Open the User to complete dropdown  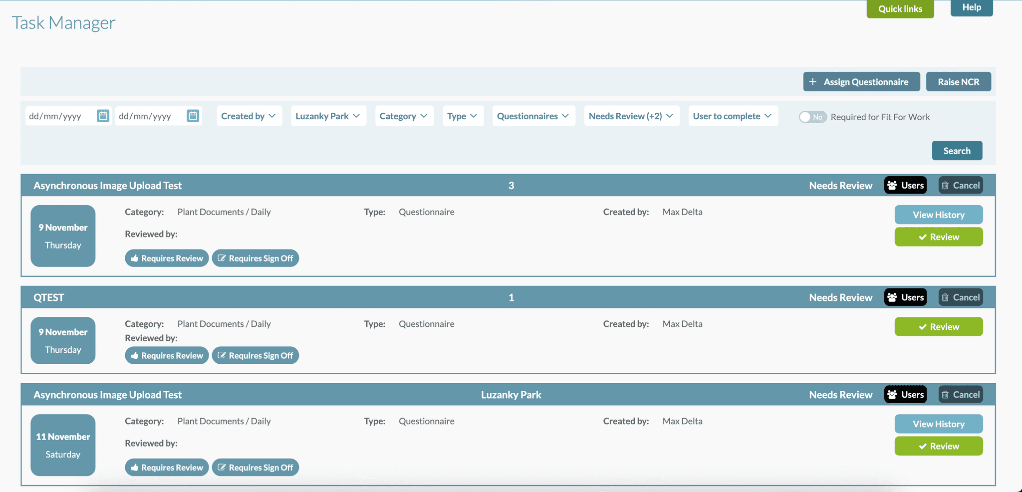733,116
